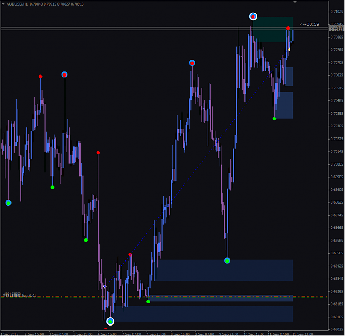Select the white-ringed red marker at the highest peak
This screenshot has width=345, height=336.
point(253,17)
